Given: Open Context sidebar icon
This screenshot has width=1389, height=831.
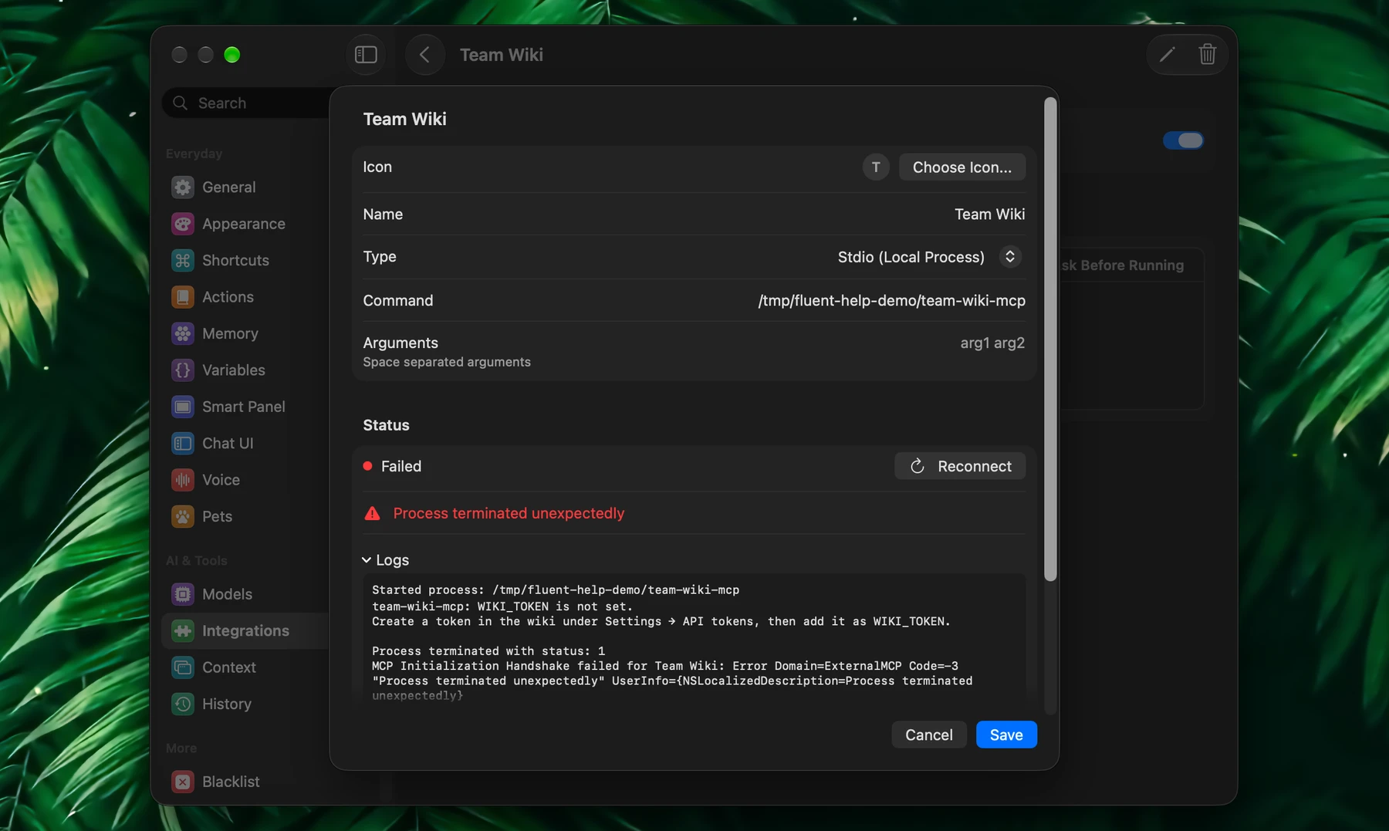Looking at the screenshot, I should tap(183, 667).
